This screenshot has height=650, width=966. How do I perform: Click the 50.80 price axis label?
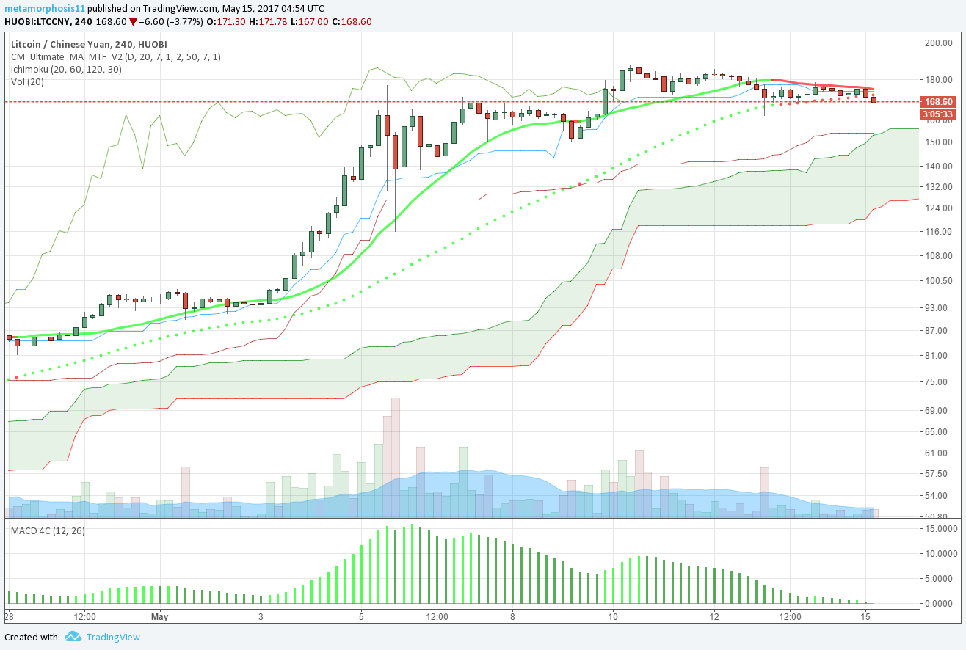(937, 516)
